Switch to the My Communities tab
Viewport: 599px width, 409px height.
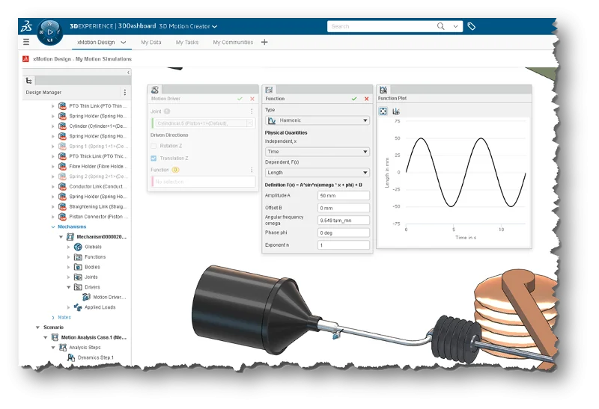pos(233,43)
